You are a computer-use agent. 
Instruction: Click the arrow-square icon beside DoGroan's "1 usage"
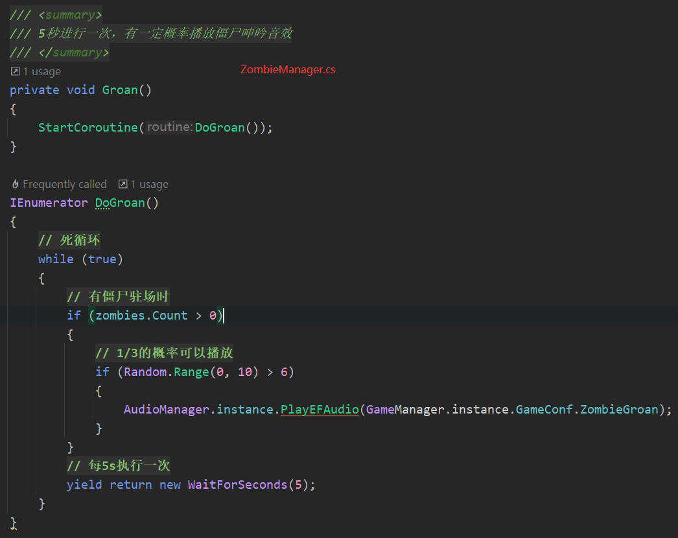pos(122,184)
